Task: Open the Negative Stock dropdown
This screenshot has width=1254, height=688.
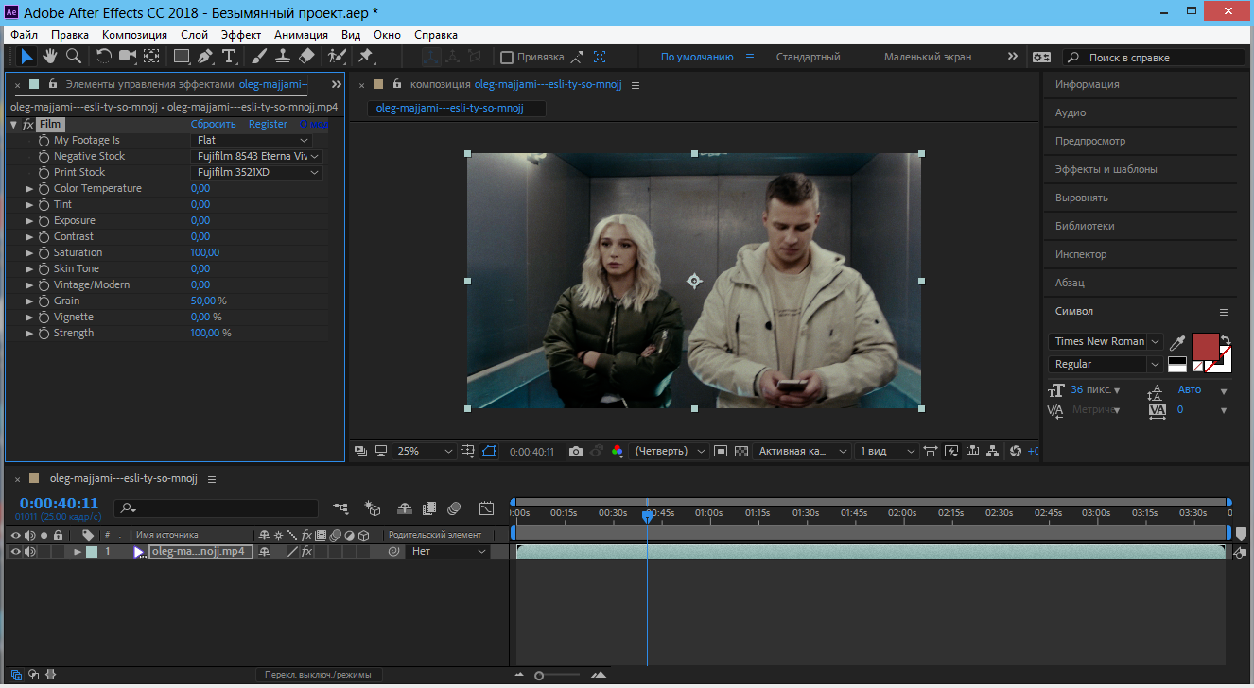Action: pyautogui.click(x=256, y=157)
